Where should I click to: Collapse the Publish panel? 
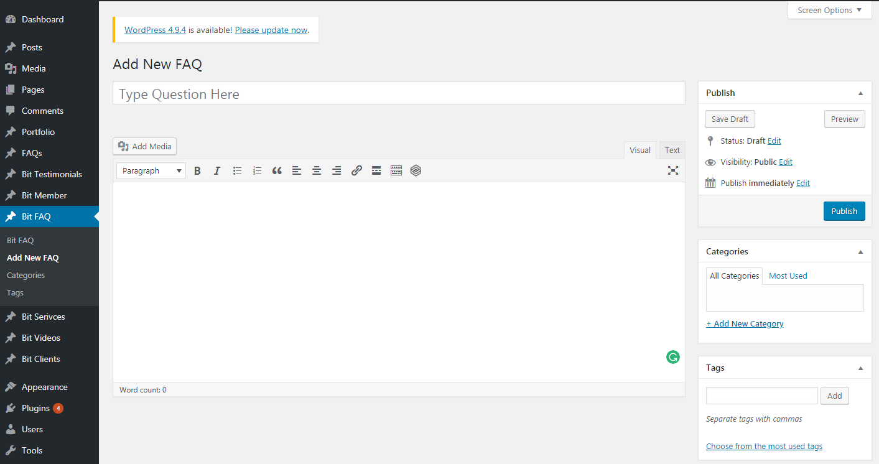pyautogui.click(x=860, y=93)
